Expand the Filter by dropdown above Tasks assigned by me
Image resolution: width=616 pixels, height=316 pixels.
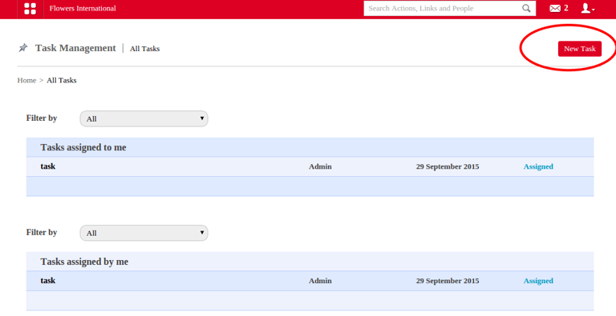(x=144, y=233)
